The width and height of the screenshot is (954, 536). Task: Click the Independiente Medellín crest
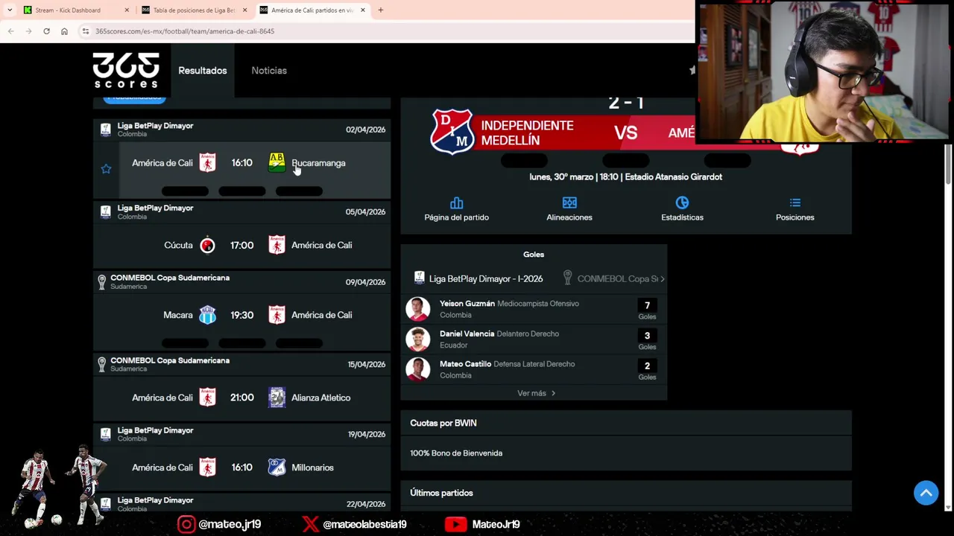452,132
